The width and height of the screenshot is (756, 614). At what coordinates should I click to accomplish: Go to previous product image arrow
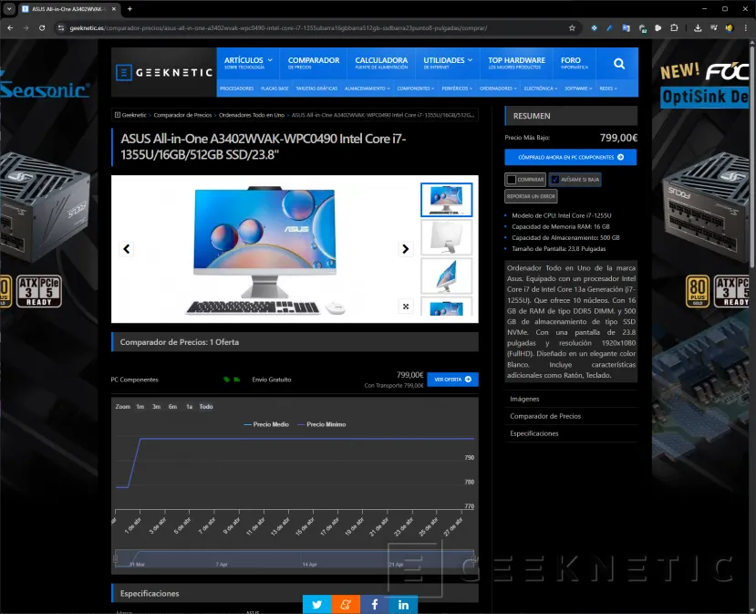pos(127,249)
